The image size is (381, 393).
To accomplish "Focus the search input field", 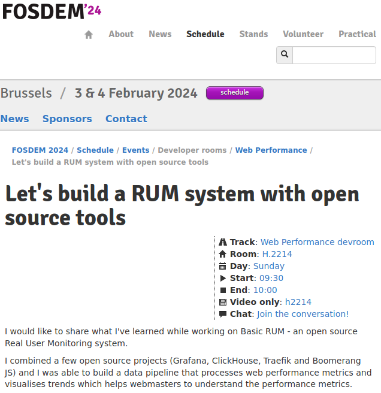I will click(334, 55).
